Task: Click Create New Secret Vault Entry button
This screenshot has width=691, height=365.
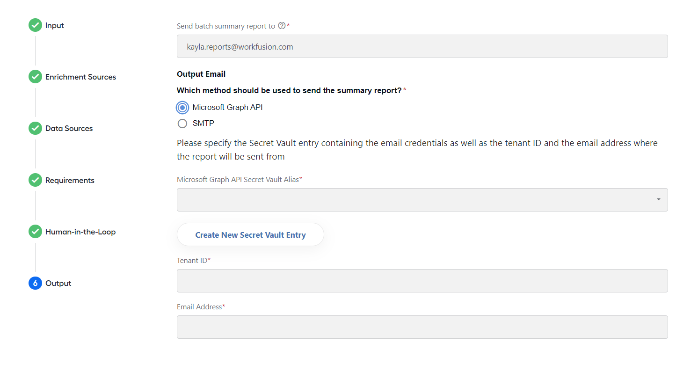Action: click(250, 235)
